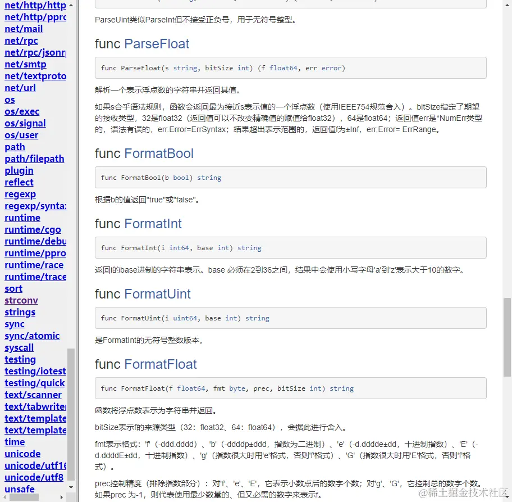512x502 pixels.
Task: Click bool type in FormatBool signature
Action: [181, 178]
